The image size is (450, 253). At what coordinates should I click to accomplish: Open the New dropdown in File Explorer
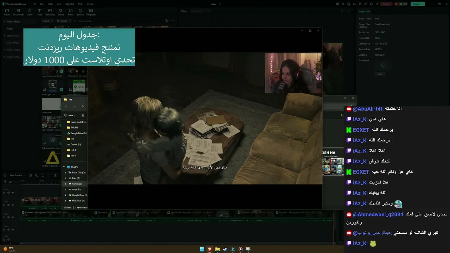pyautogui.click(x=70, y=115)
